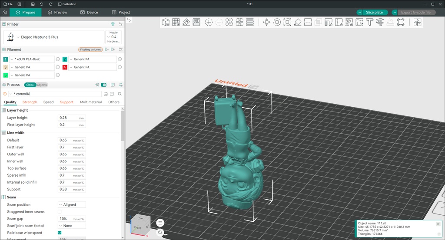Click filament 1 teal color swatch
This screenshot has height=240, width=445.
5,59
